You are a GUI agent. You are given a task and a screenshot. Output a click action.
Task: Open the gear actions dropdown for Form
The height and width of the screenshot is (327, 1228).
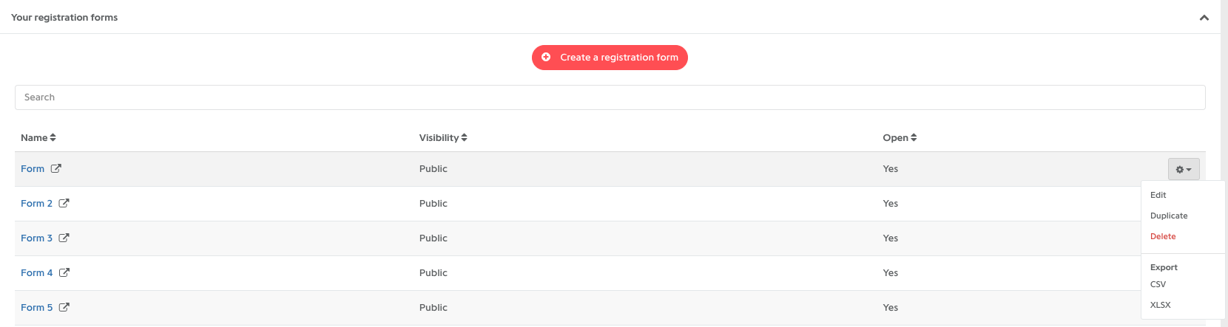(1184, 169)
